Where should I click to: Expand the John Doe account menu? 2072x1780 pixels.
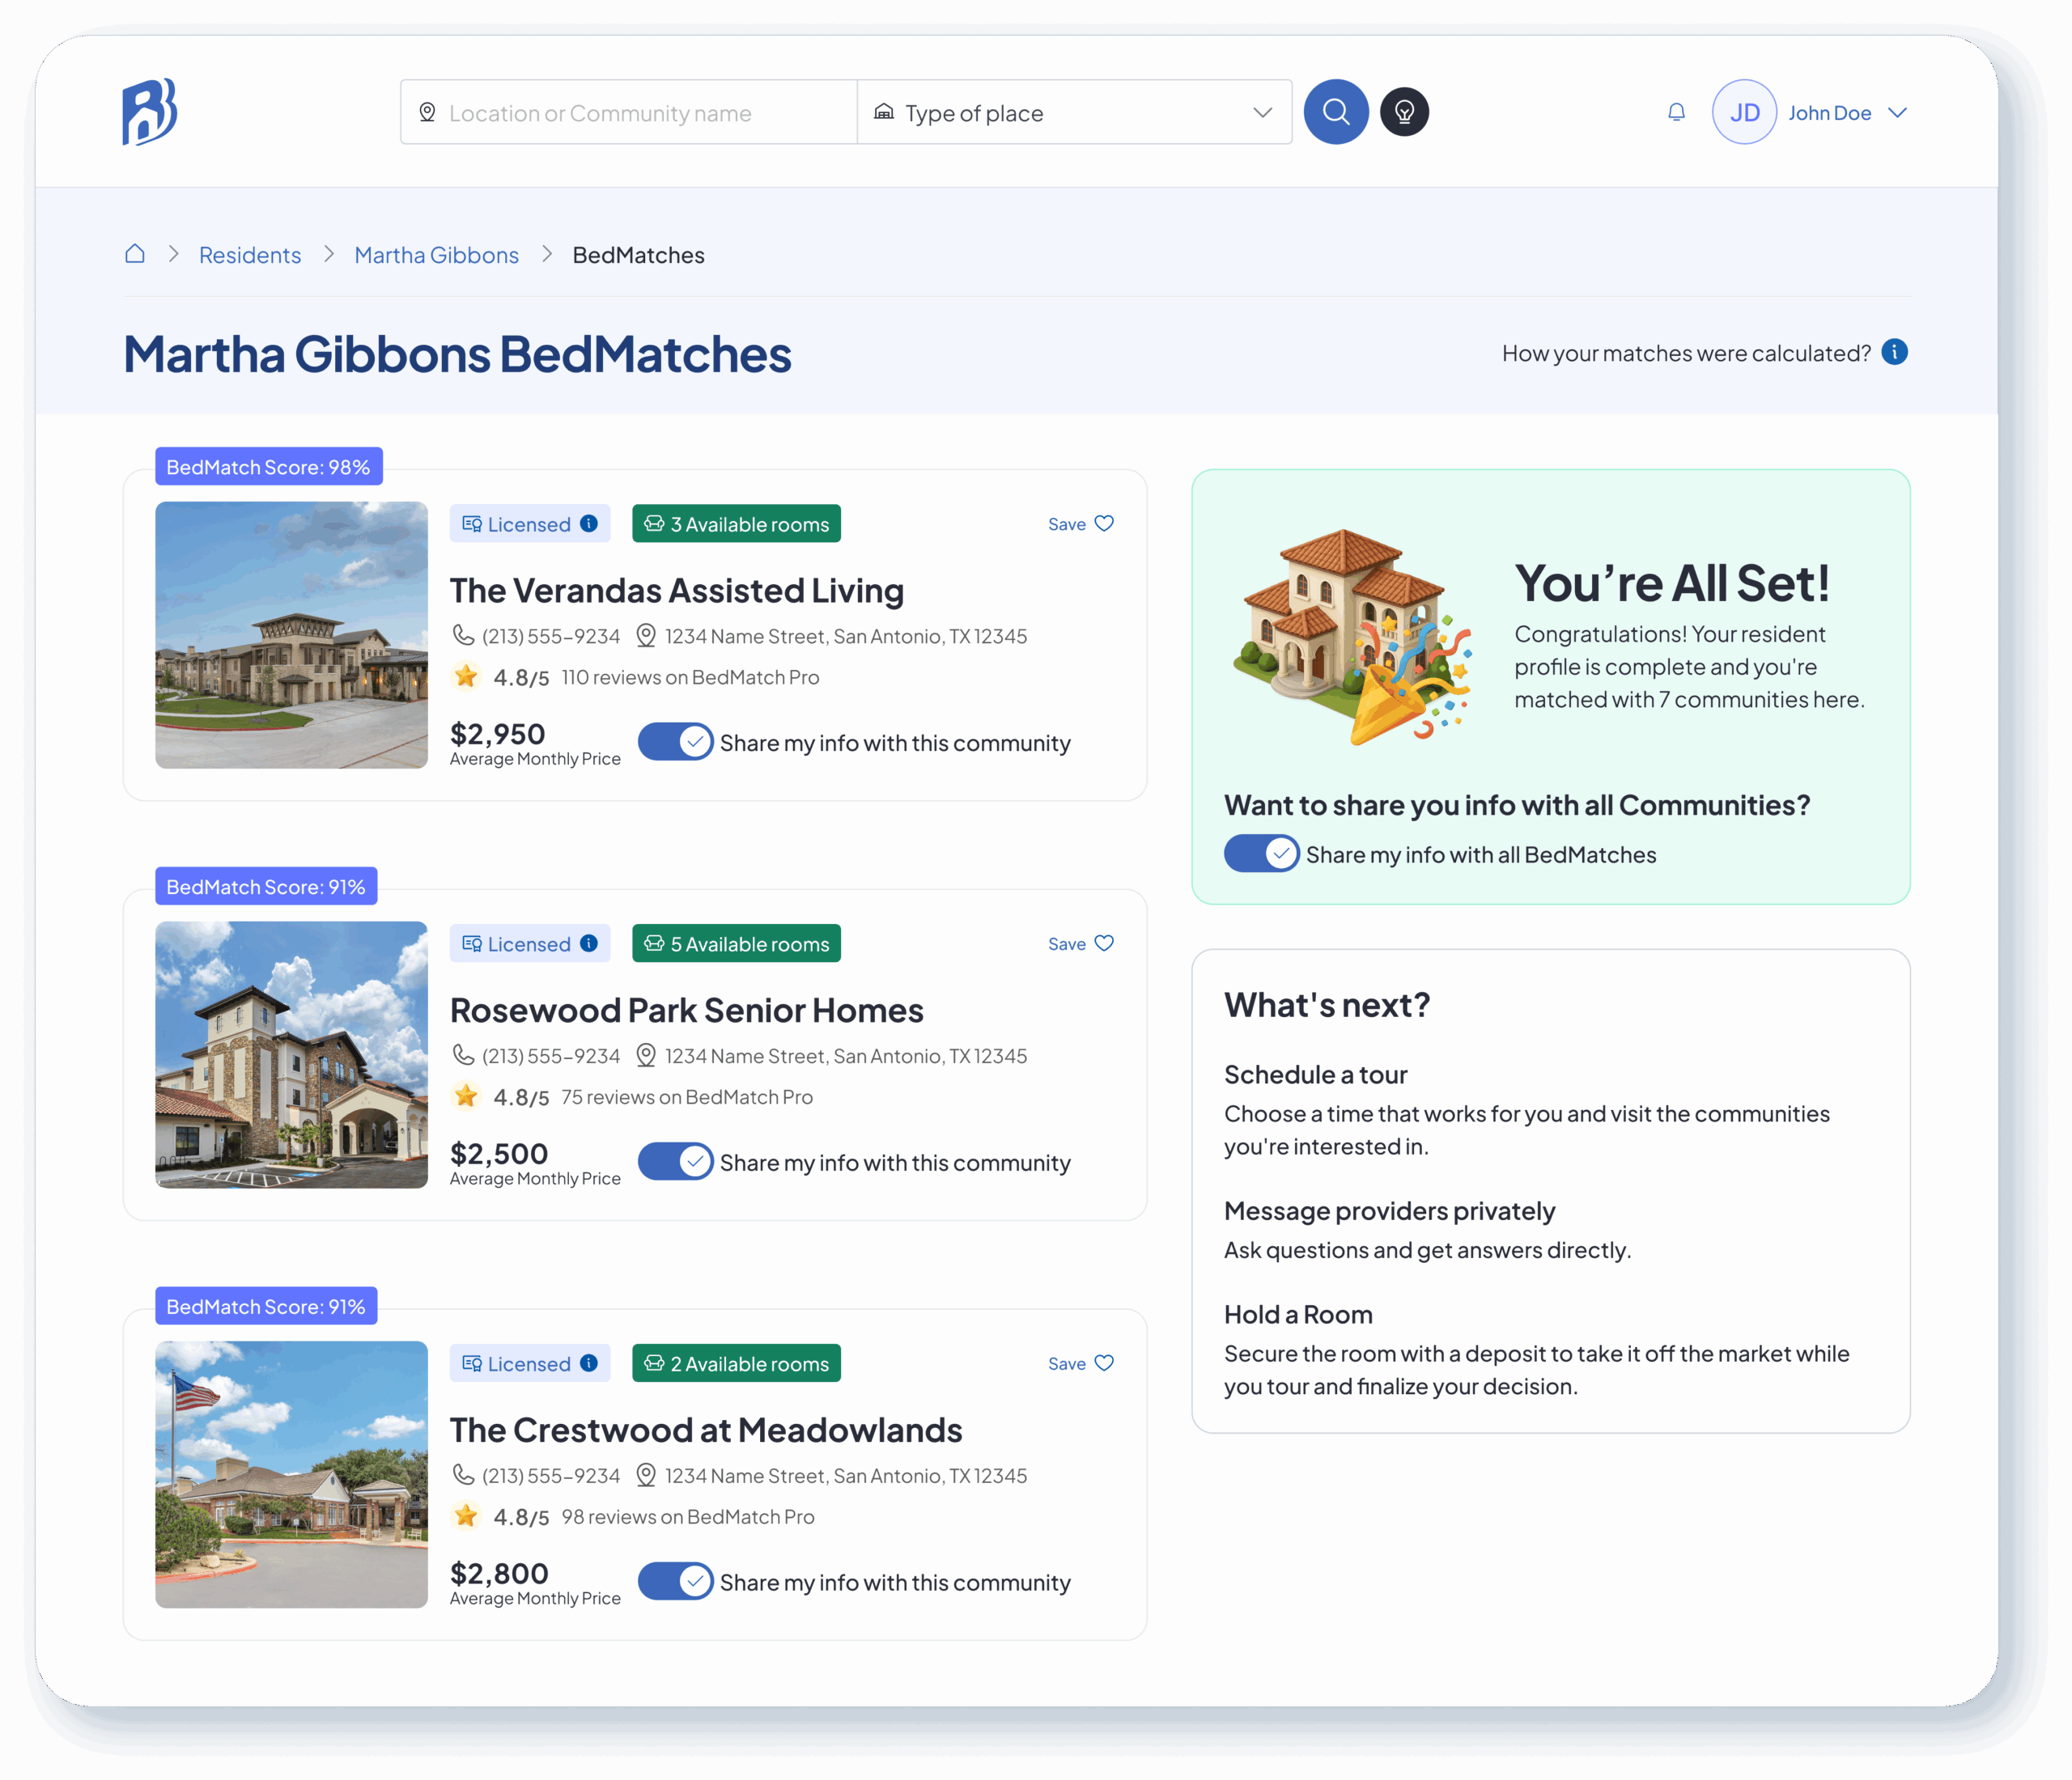[x=1897, y=112]
